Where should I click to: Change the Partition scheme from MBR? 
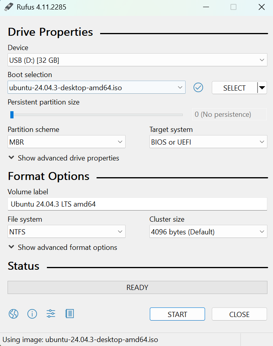point(66,142)
